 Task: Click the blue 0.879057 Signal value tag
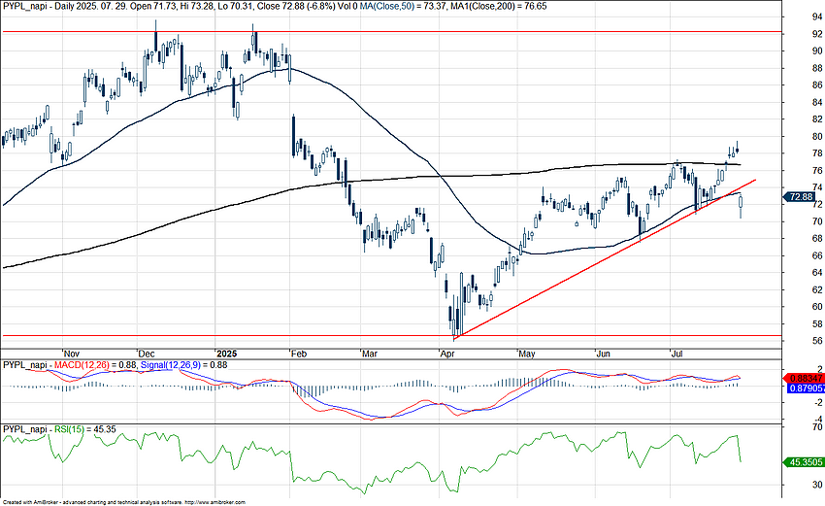pyautogui.click(x=804, y=388)
